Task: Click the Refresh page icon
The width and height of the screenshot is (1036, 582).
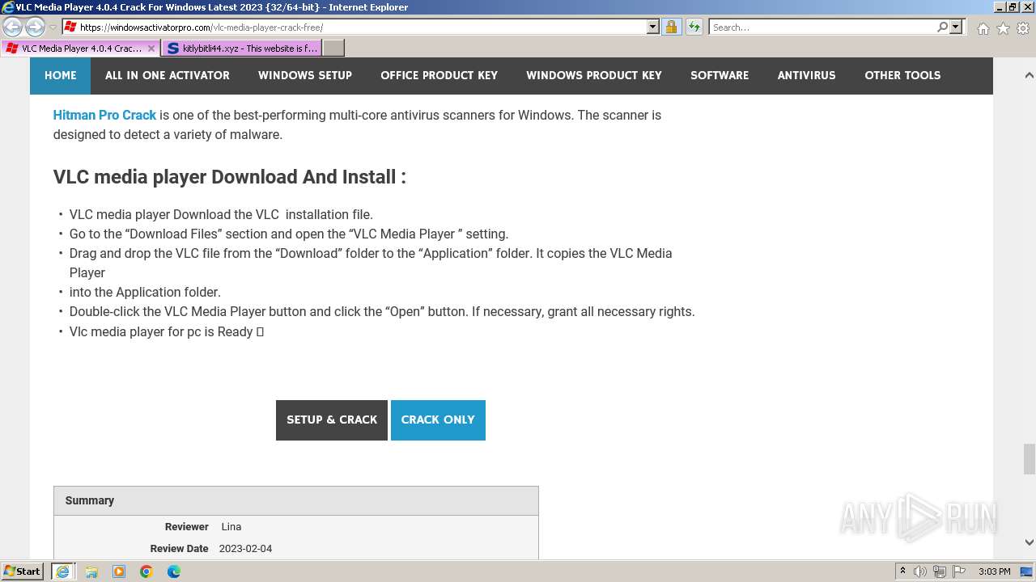Action: [x=694, y=27]
